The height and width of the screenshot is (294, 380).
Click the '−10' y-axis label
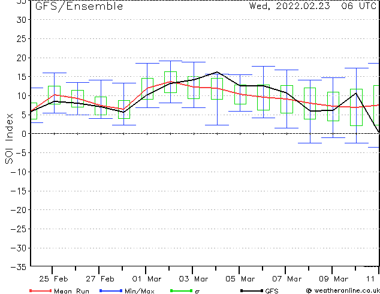pyautogui.click(x=19, y=172)
